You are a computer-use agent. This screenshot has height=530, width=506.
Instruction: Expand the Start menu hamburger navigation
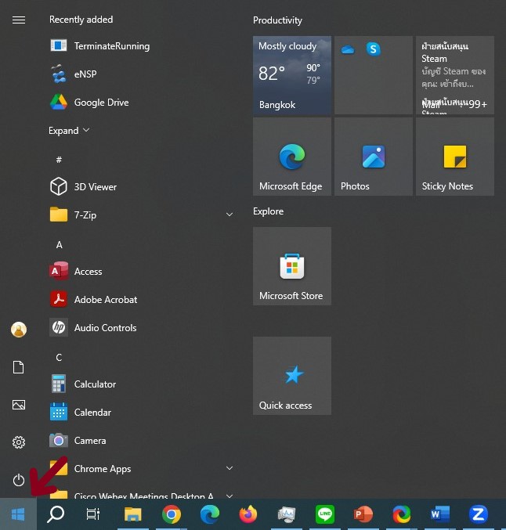click(x=19, y=20)
